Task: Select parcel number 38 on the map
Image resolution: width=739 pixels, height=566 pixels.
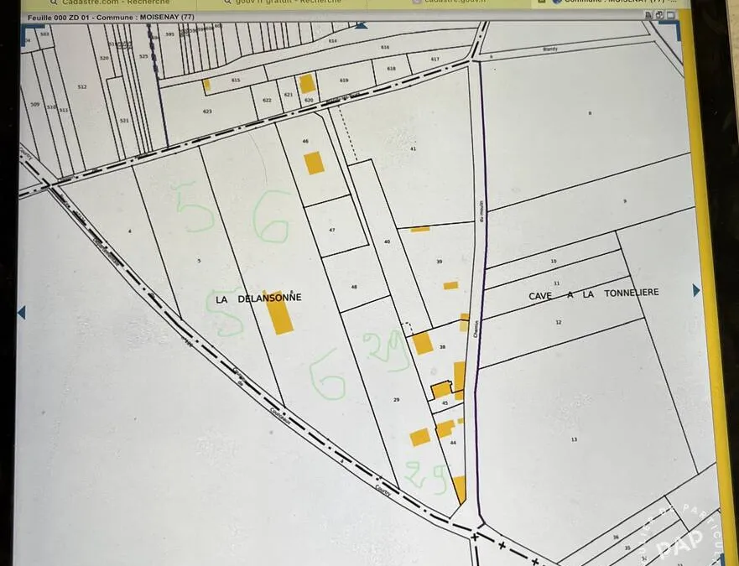Action: pos(443,347)
